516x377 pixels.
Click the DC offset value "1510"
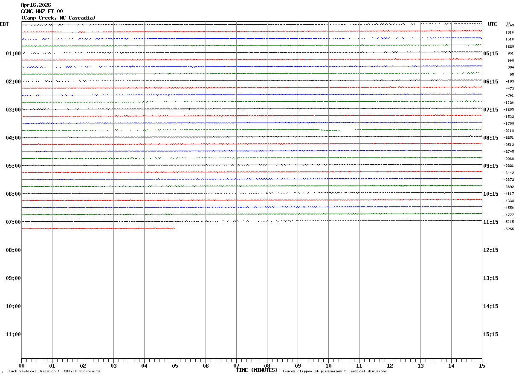click(x=510, y=40)
